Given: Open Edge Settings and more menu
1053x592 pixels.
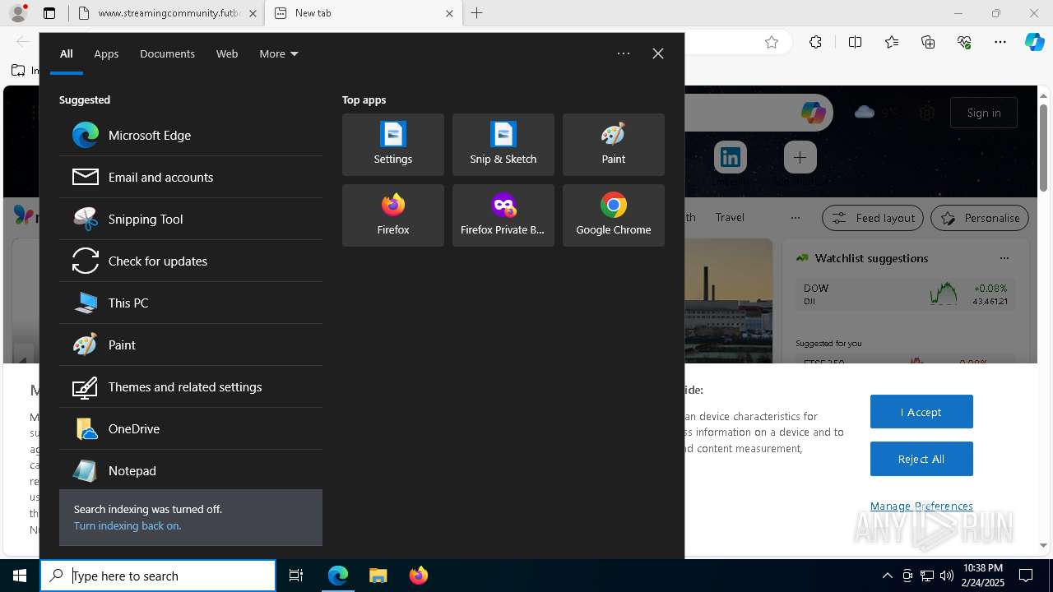Looking at the screenshot, I should point(1000,42).
